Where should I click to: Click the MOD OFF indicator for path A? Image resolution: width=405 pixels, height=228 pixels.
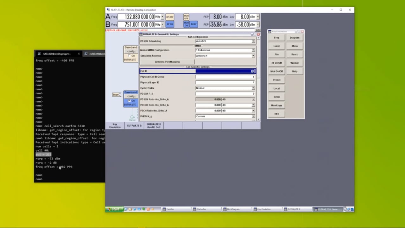(x=186, y=17)
